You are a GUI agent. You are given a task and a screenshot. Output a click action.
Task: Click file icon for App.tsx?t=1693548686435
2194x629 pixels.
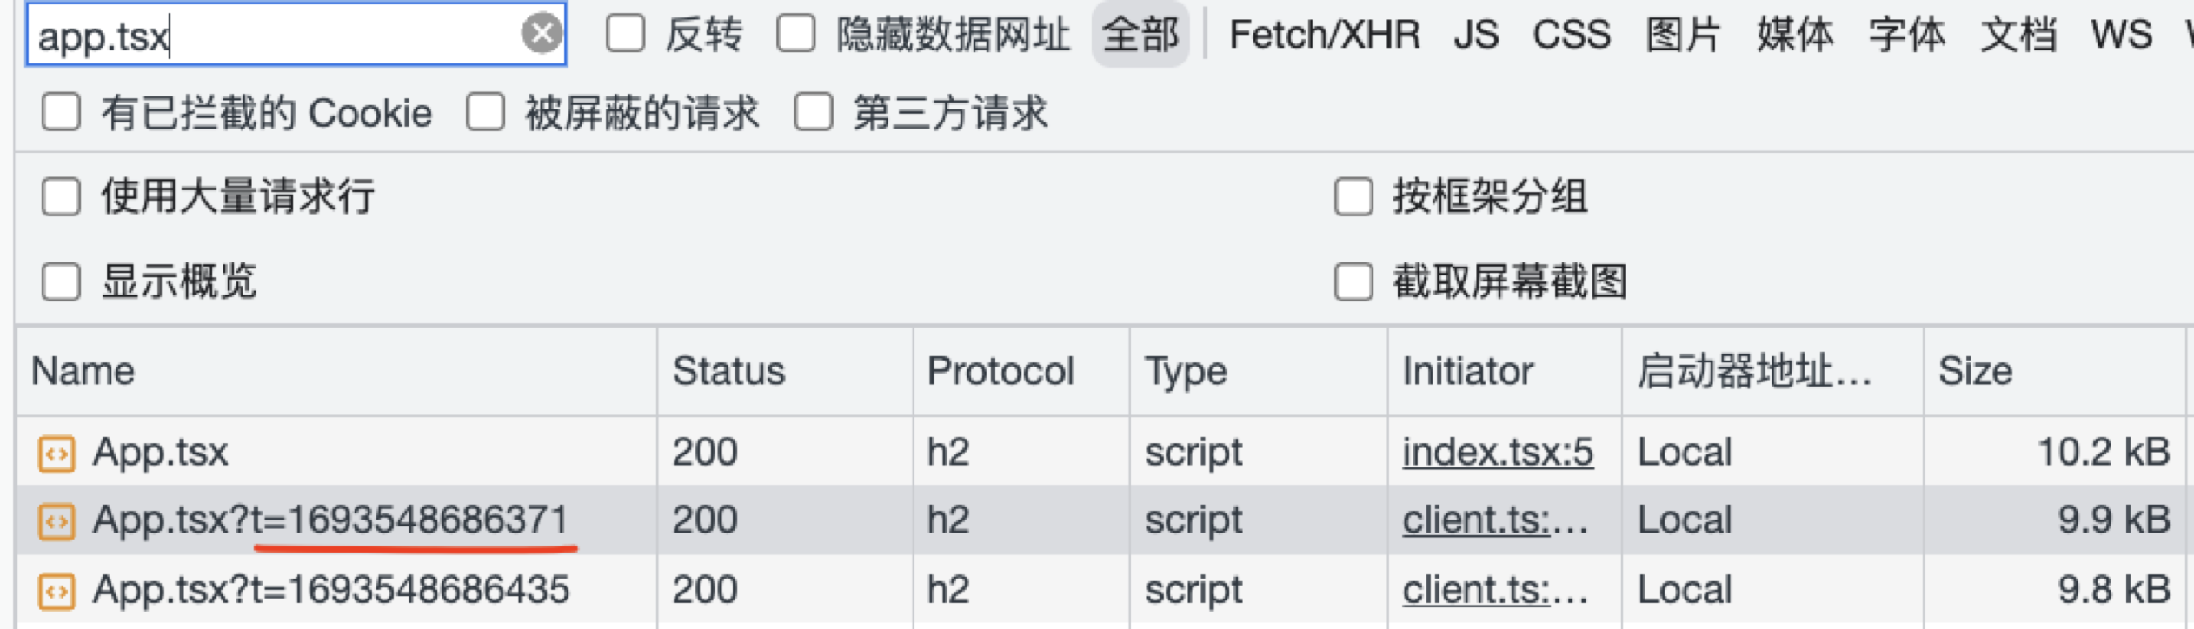coord(57,591)
